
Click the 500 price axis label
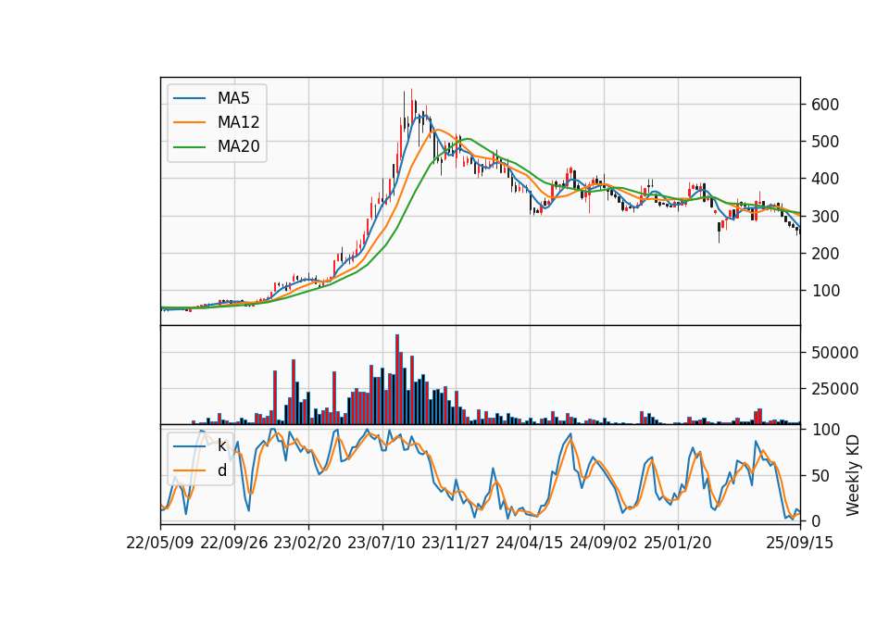(x=825, y=142)
